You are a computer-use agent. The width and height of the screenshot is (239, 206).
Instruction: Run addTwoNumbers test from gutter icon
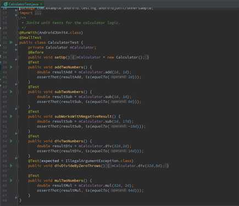[x=11, y=67]
